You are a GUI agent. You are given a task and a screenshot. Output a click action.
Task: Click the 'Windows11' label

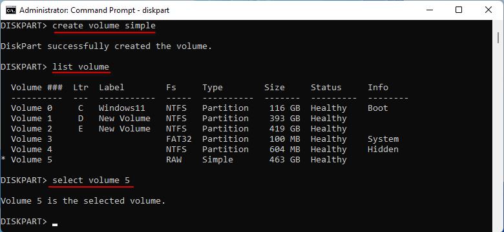(x=122, y=108)
